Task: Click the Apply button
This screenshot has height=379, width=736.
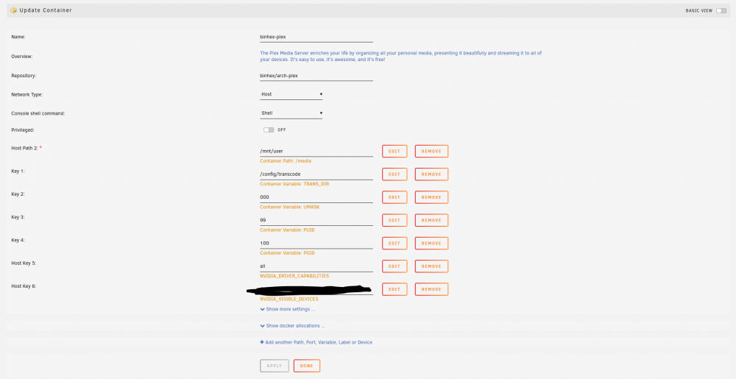Action: point(275,366)
